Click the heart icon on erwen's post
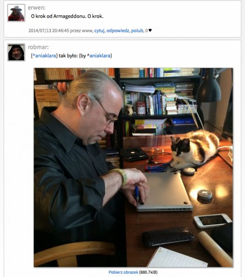Image resolution: width=245 pixels, height=277 pixels. coord(150,30)
